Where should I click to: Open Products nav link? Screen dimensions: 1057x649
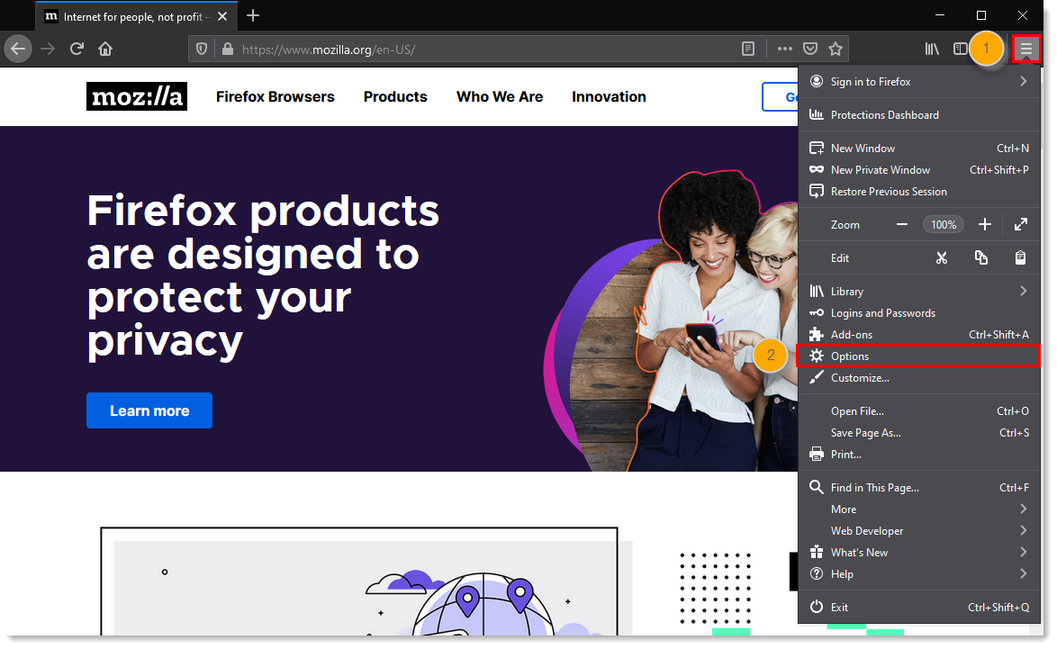(x=395, y=96)
